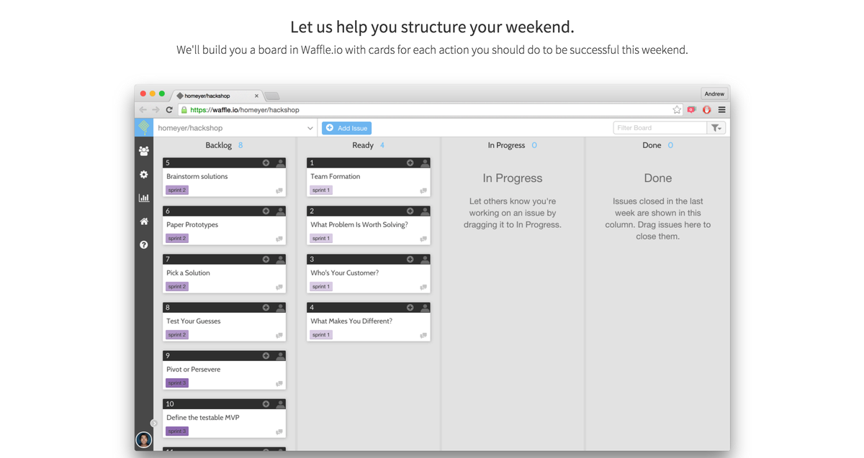
Task: Click the Backlog column header
Action: click(x=219, y=145)
